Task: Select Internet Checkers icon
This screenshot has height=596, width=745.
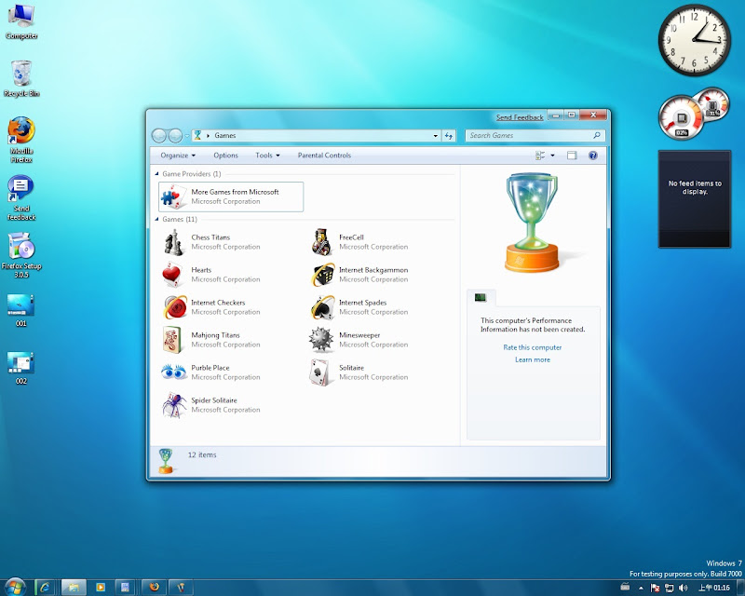Action: point(173,307)
